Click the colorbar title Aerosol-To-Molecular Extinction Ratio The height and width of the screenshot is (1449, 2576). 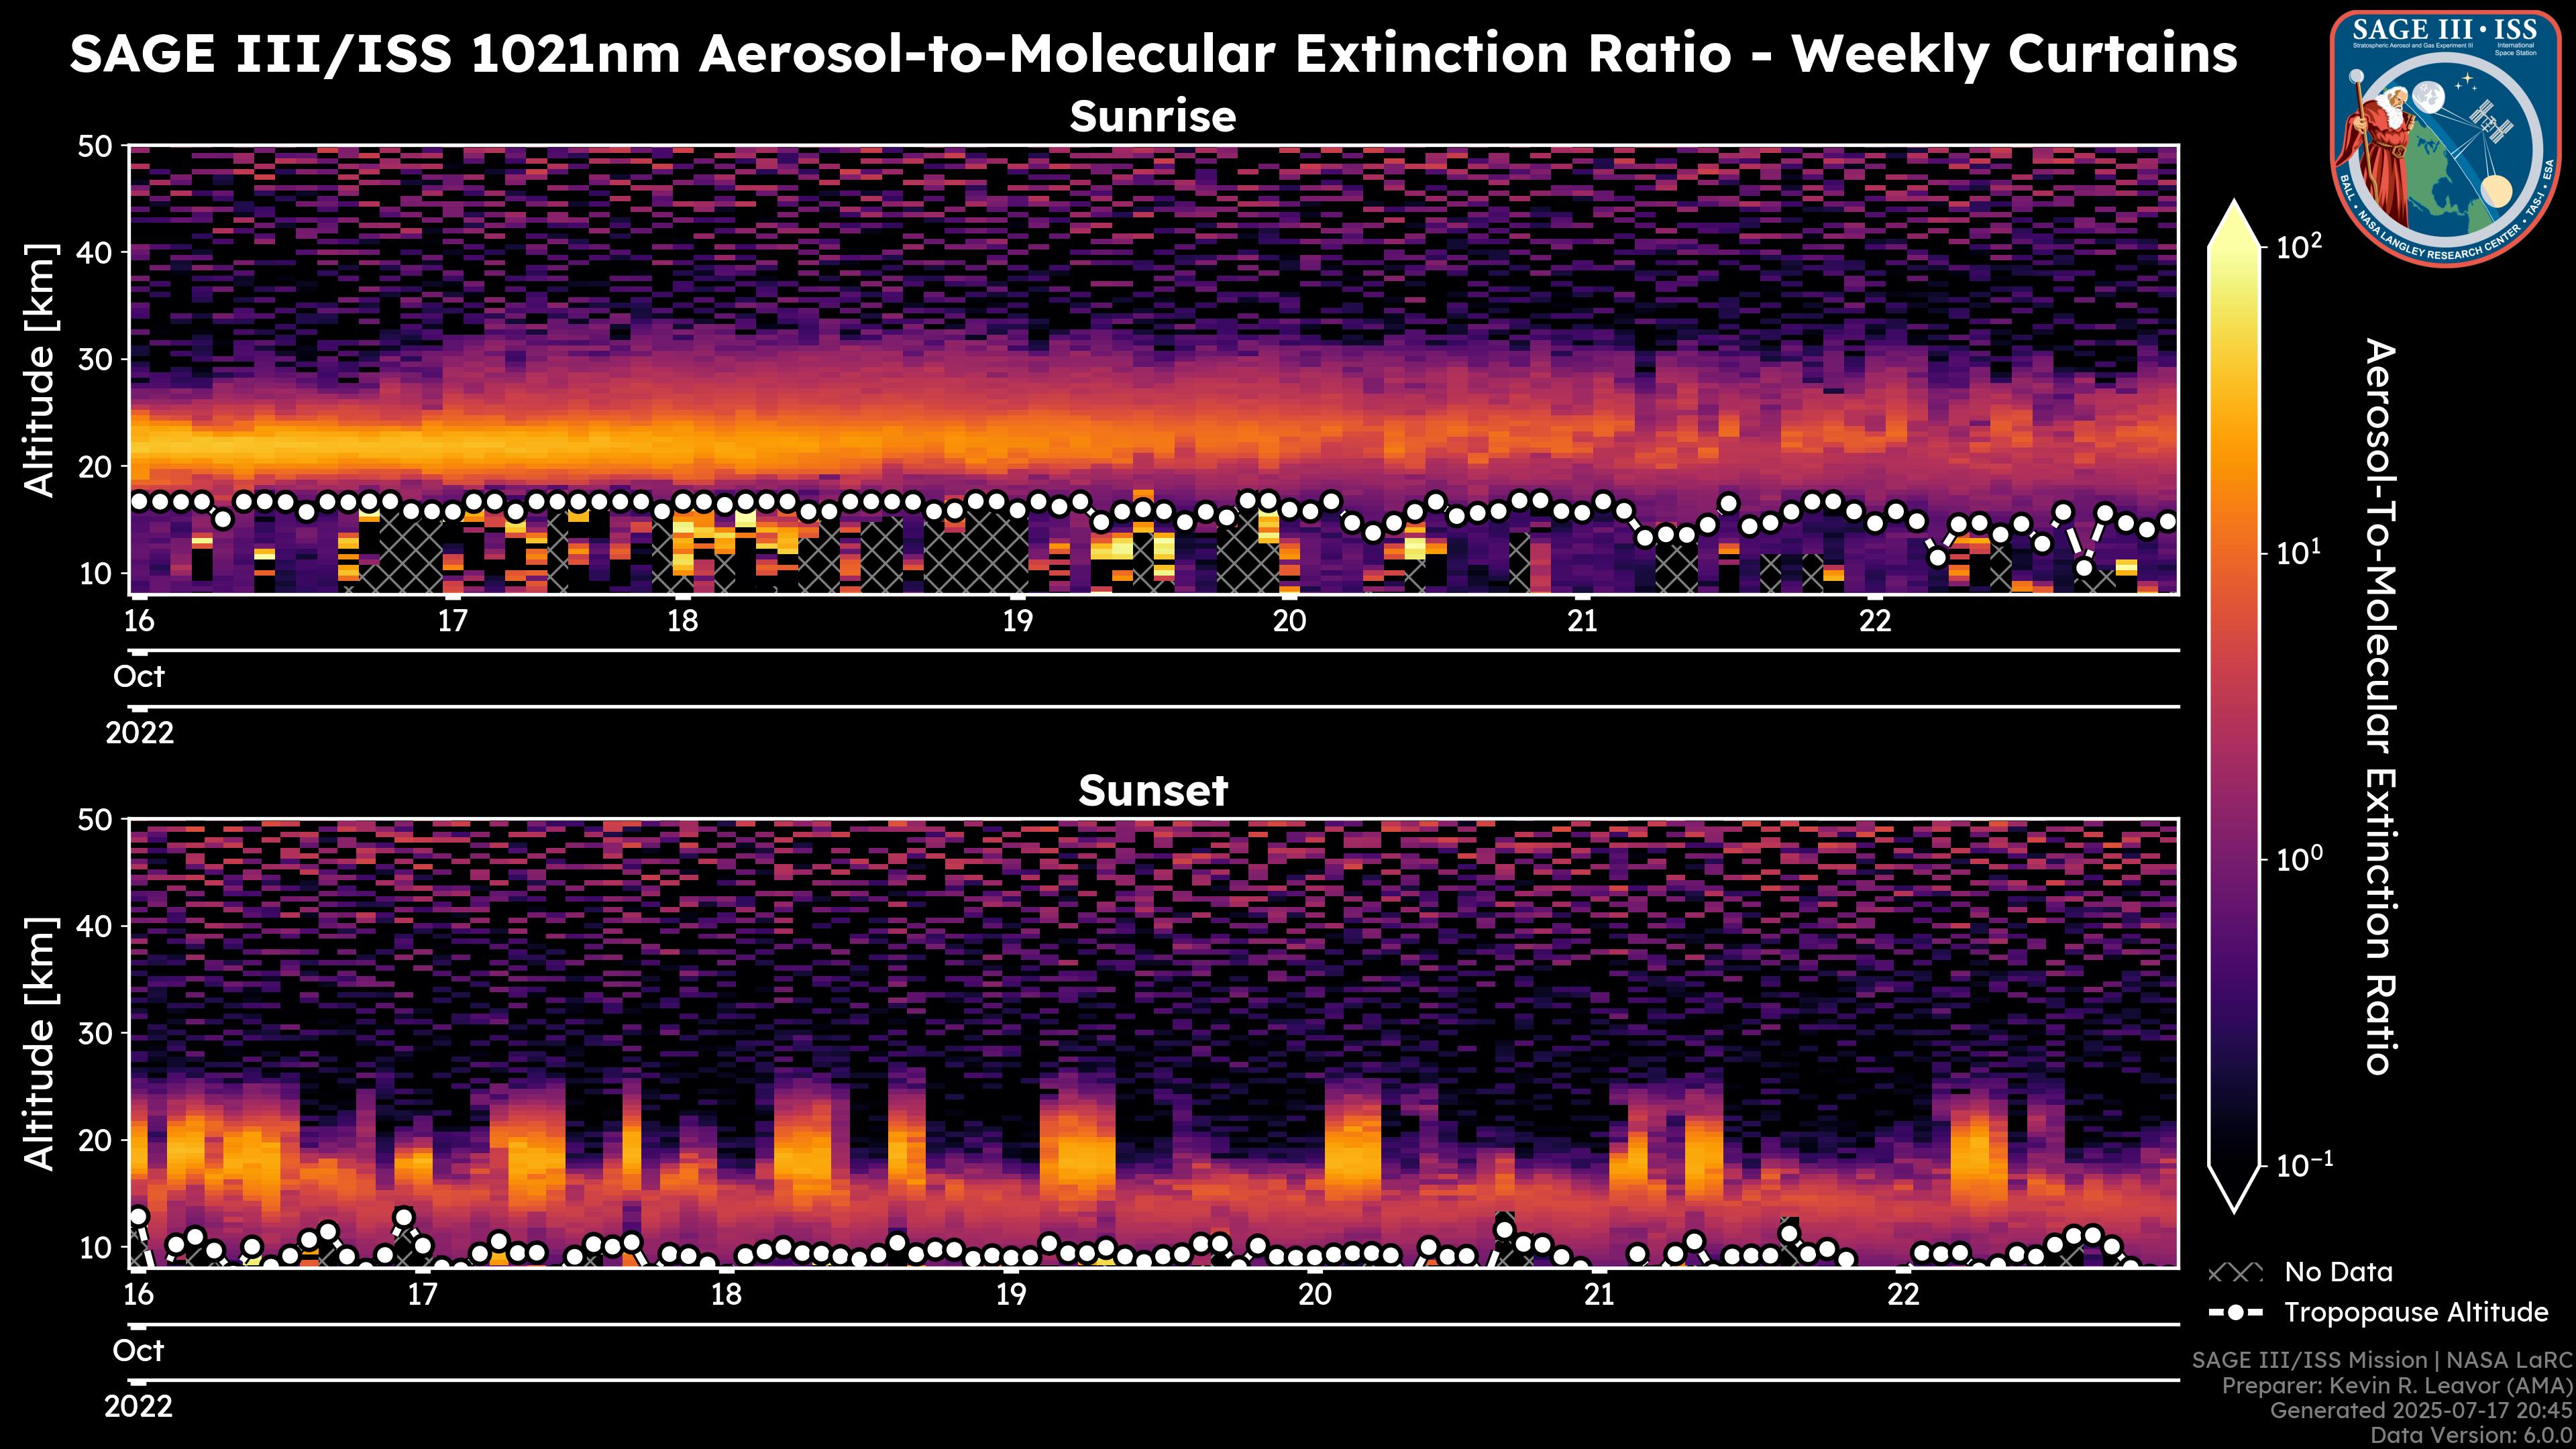[x=2382, y=706]
